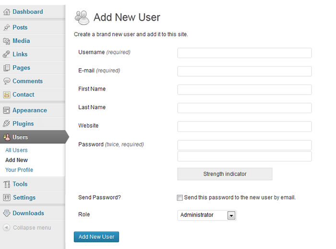Viewport: 336px width, 249px height.
Task: Click the Strength indicator bar
Action: point(225,174)
